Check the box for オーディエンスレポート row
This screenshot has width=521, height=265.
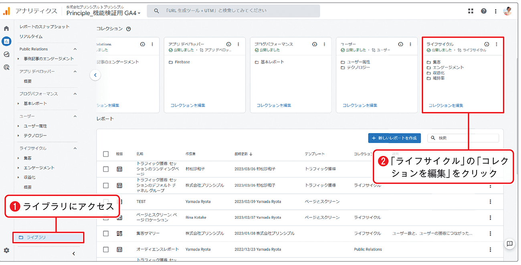(x=106, y=249)
